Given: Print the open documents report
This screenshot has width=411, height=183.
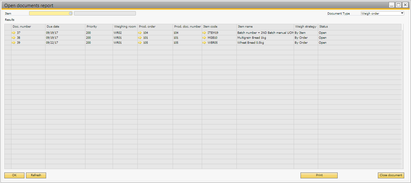Looking at the screenshot, I should tap(319, 175).
